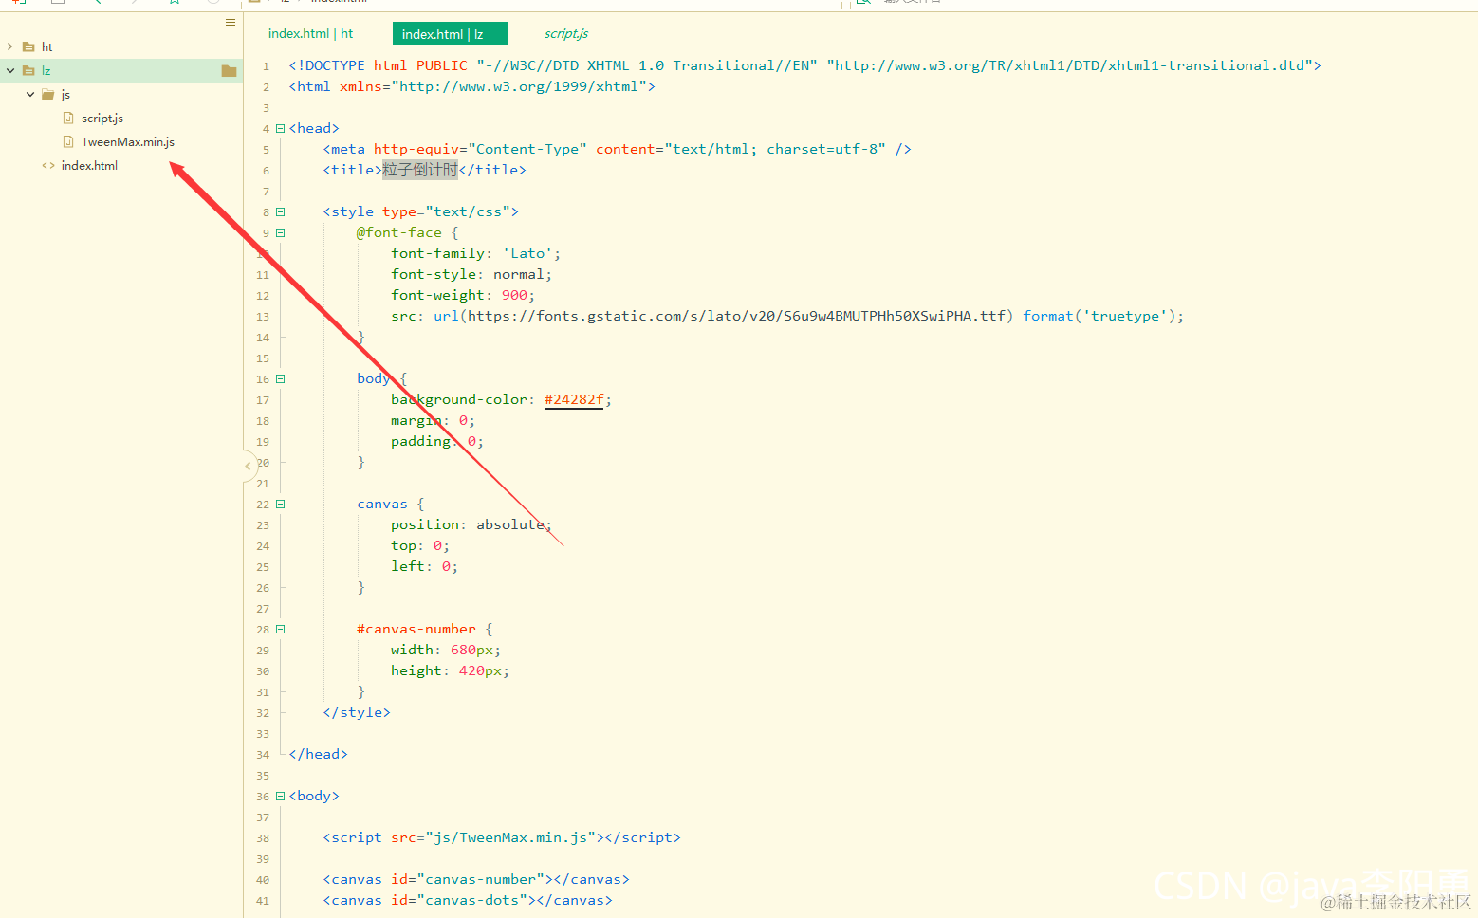Viewport: 1478px width, 918px height.
Task: Click the script.js file icon
Action: [x=68, y=118]
